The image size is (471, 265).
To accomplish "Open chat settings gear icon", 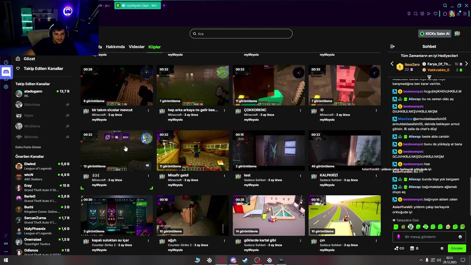I will pos(442,248).
